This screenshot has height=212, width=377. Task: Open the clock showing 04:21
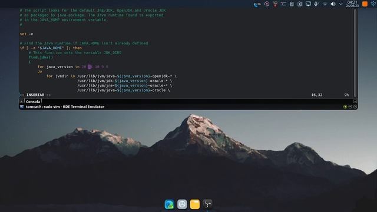pyautogui.click(x=352, y=4)
